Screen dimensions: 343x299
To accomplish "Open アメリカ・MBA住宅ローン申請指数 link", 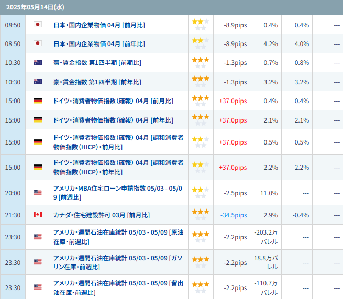I will coord(118,193).
